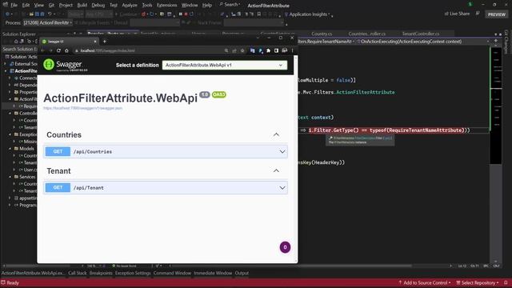Click the Save All icon in the toolbar
The width and height of the screenshot is (512, 288).
[42, 14]
